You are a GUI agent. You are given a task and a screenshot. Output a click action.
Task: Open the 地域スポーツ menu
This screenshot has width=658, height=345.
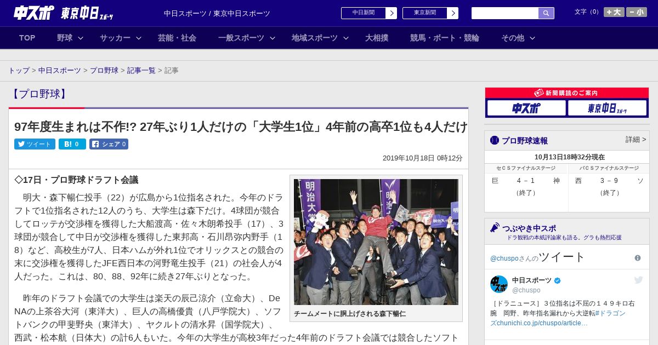[x=315, y=38]
